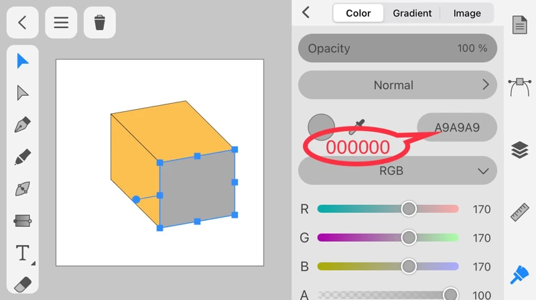Select the Selection arrow tool
The width and height of the screenshot is (536, 300).
tap(23, 62)
